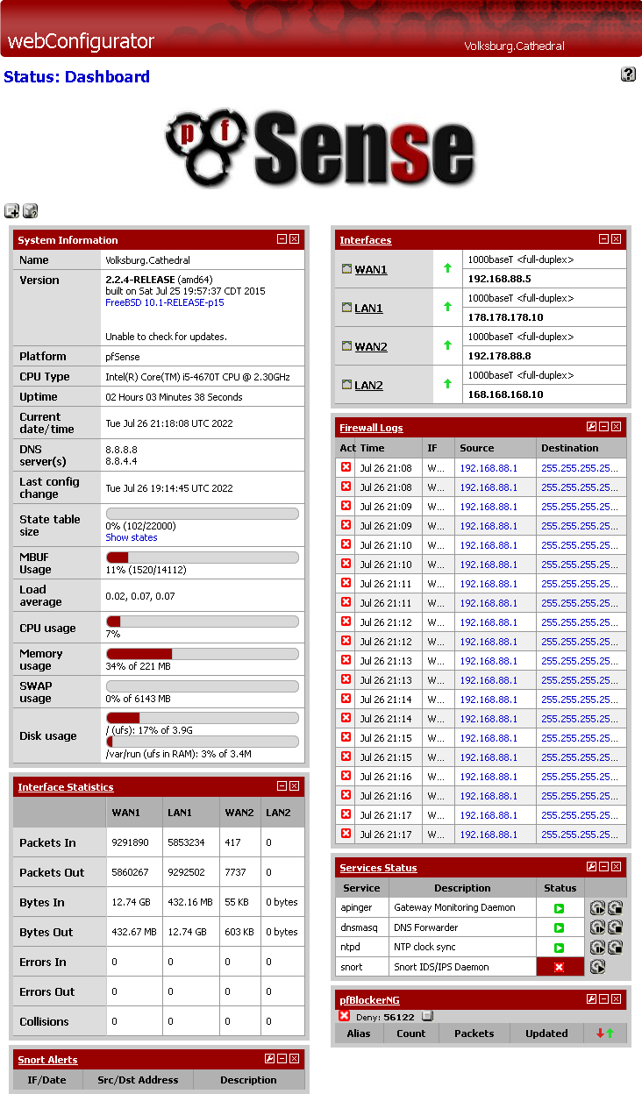
Task: Open the LAN1 interface link
Action: [368, 308]
